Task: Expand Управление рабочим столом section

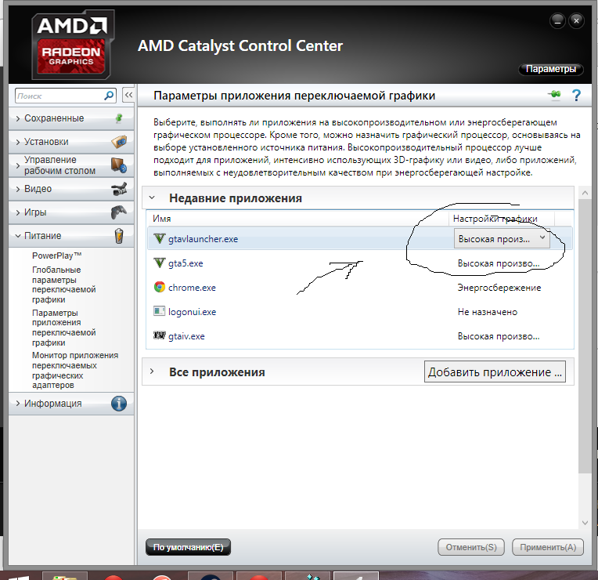Action: point(18,165)
